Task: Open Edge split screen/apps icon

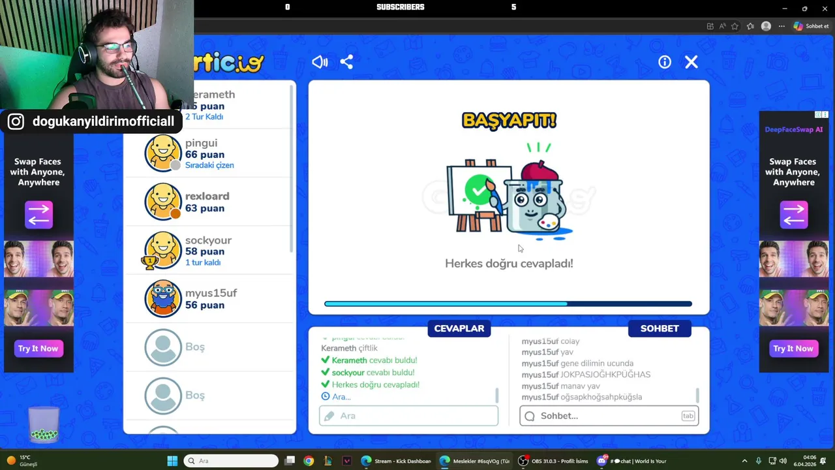Action: 710,26
